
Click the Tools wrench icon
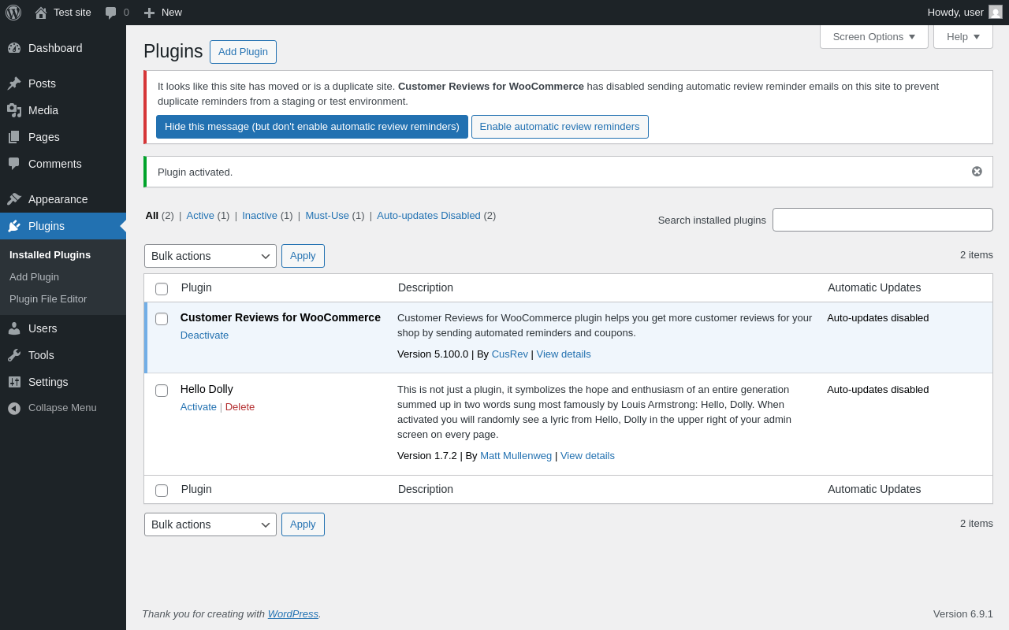(14, 355)
